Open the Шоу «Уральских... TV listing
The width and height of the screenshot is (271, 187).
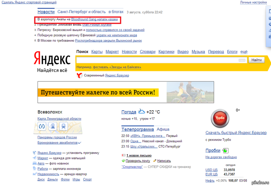[144, 147]
